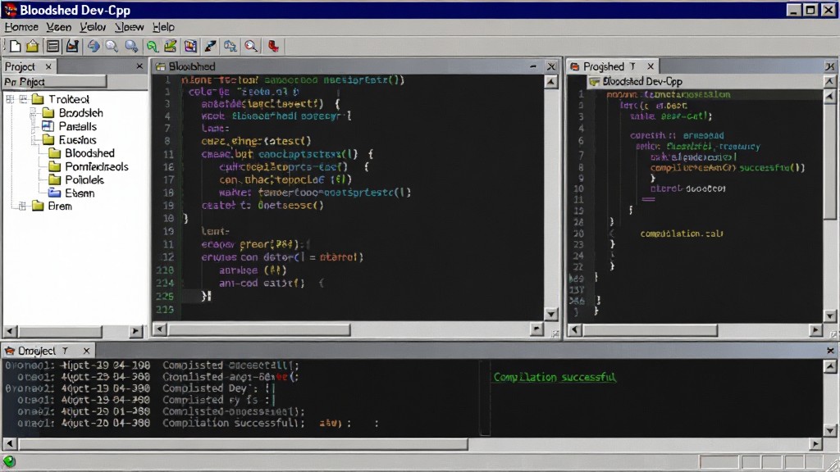
Task: Click the Bloodshed Dev-Cpp title bar app icon
Action: pyautogui.click(x=10, y=10)
